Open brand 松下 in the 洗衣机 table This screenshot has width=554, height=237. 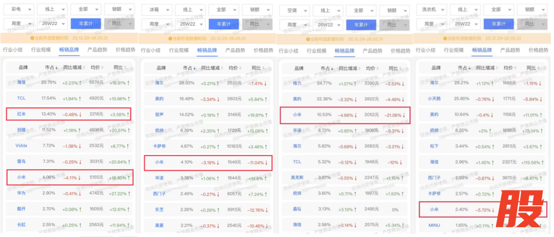coord(434,146)
